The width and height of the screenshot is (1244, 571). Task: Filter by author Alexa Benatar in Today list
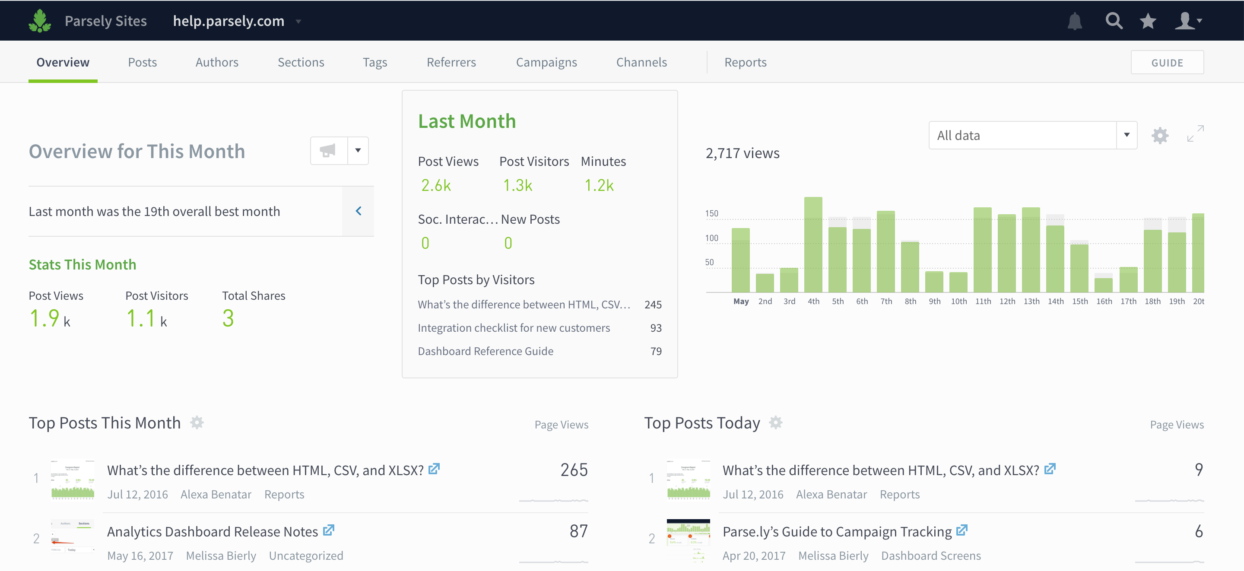pos(831,494)
